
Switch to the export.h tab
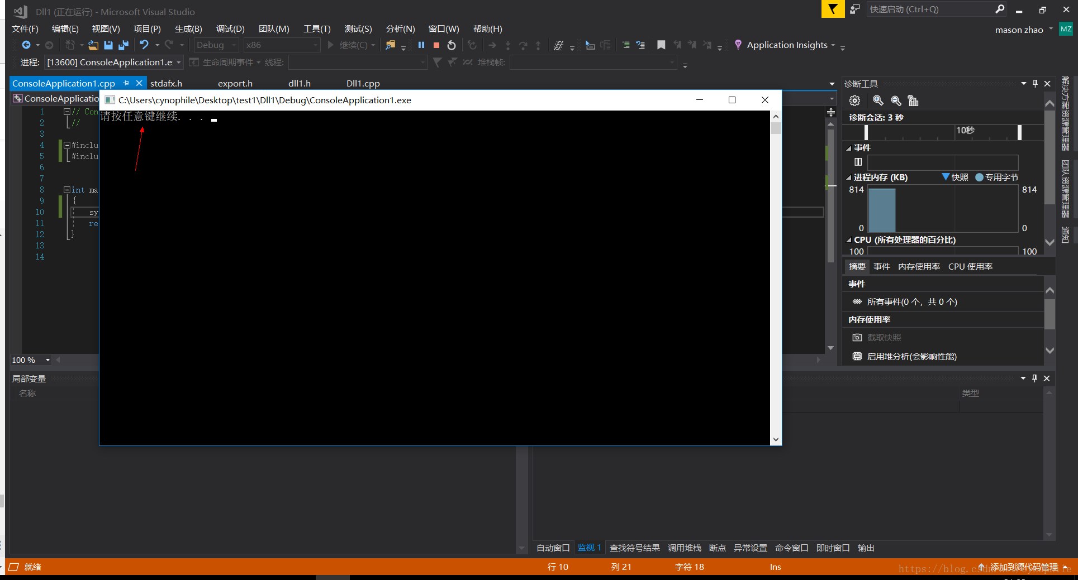[x=235, y=83]
